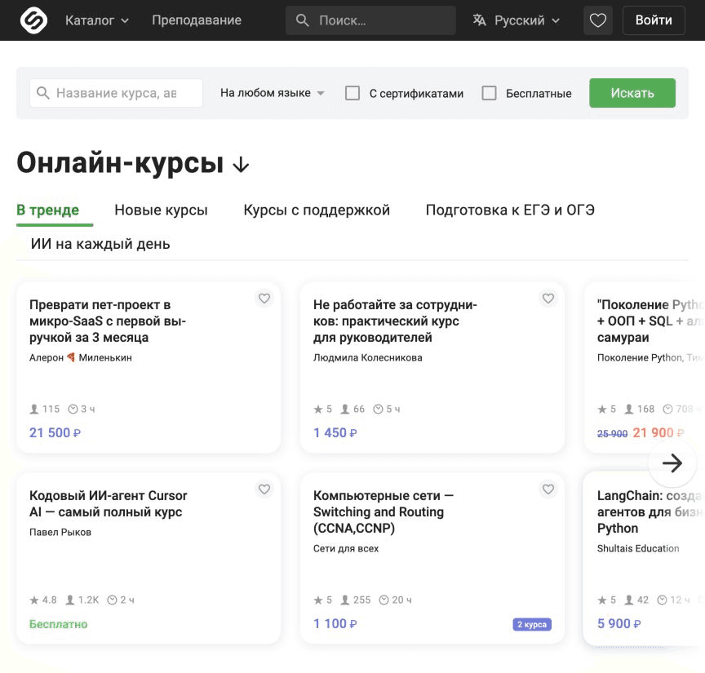Click the language translate icon
This screenshot has width=705, height=673.
[x=479, y=20]
